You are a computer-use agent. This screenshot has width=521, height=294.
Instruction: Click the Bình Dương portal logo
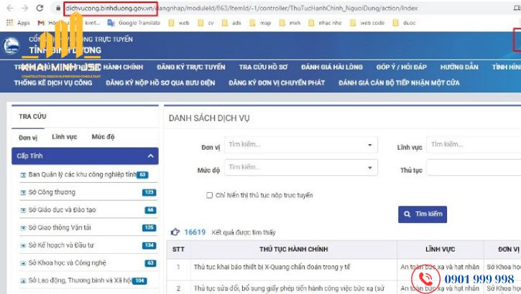coord(11,45)
